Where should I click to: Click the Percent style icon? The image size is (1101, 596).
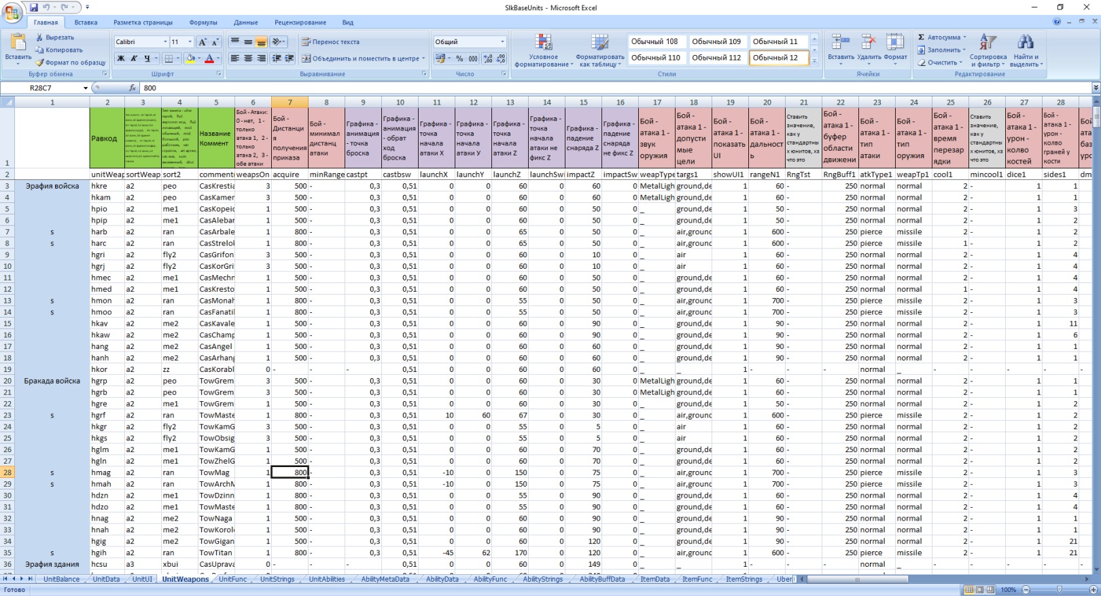[459, 58]
